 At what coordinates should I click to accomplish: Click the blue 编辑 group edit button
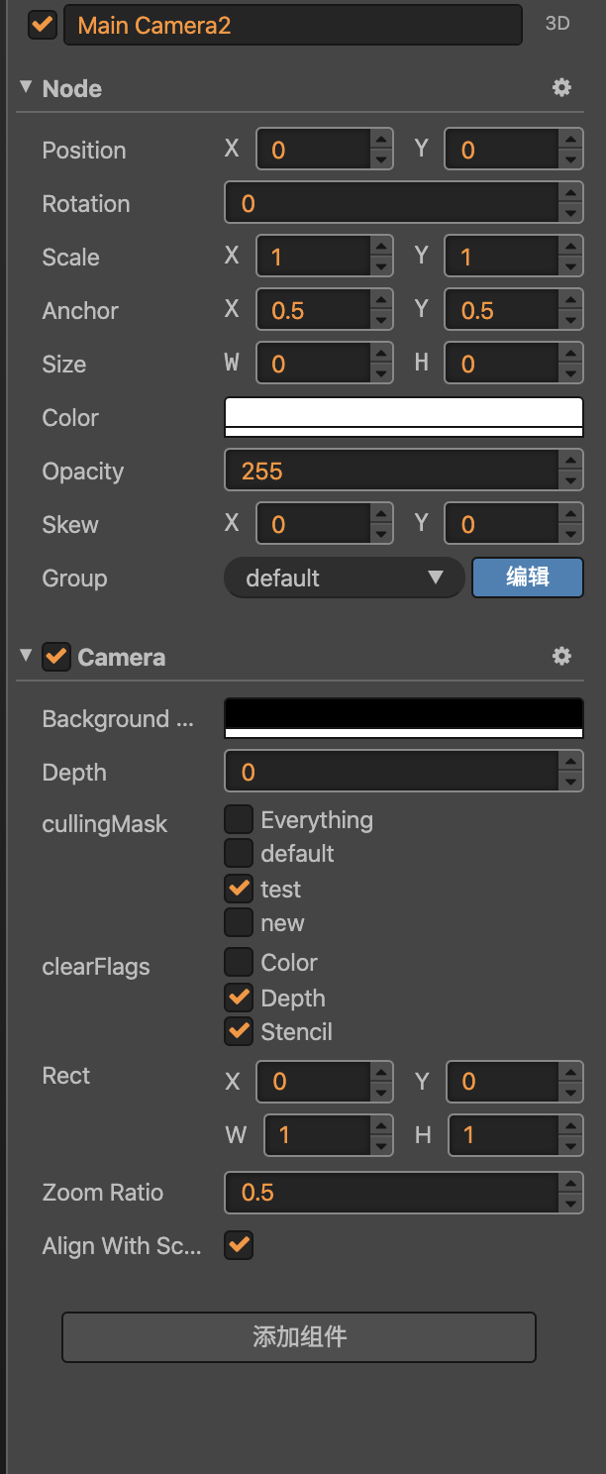pyautogui.click(x=527, y=578)
